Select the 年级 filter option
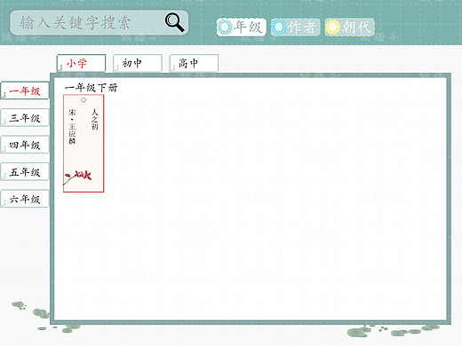 pos(241,28)
